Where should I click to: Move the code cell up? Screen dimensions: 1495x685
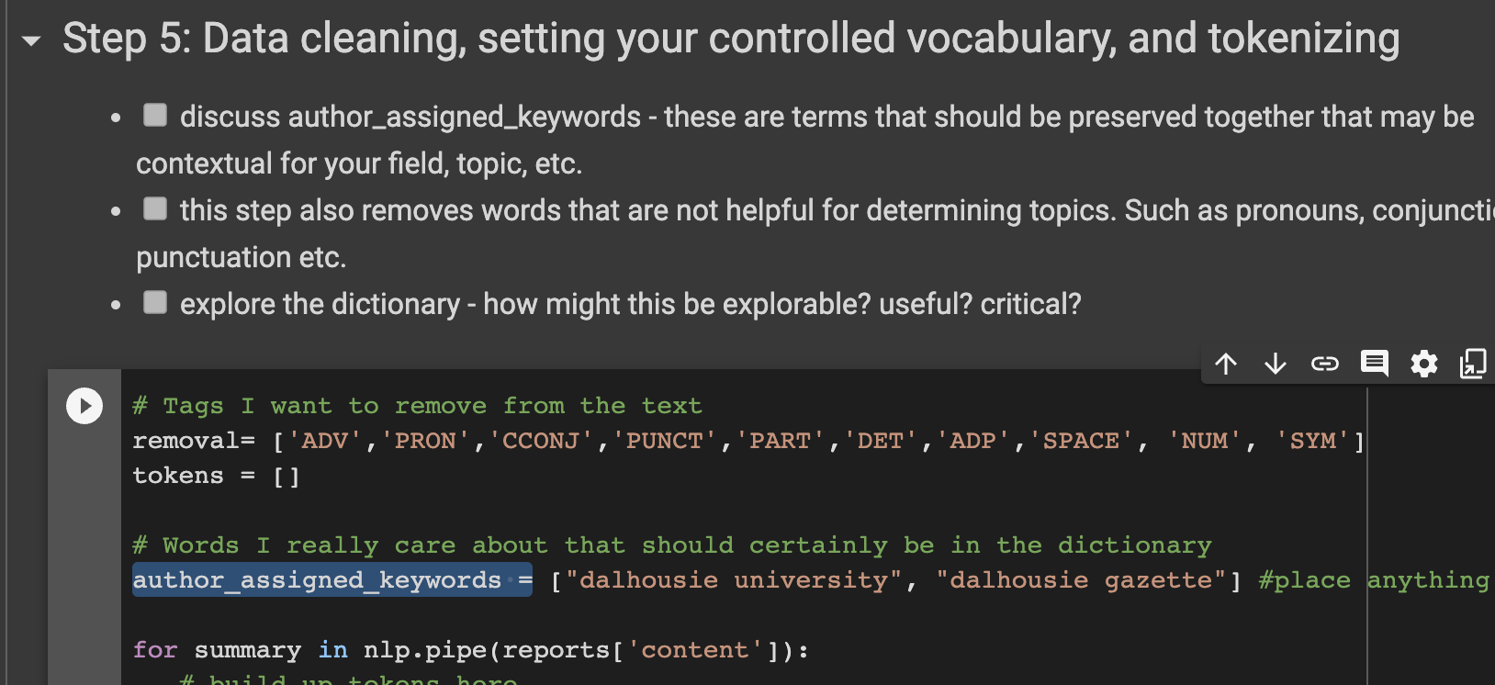tap(1225, 363)
